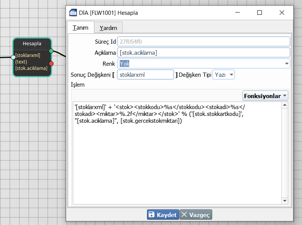The width and height of the screenshot is (302, 225).
Task: Minimize the Hesapla dialog window
Action: coord(238,13)
